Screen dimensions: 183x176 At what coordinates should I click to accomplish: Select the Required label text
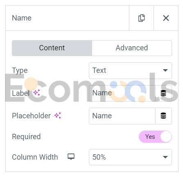coord(26,137)
